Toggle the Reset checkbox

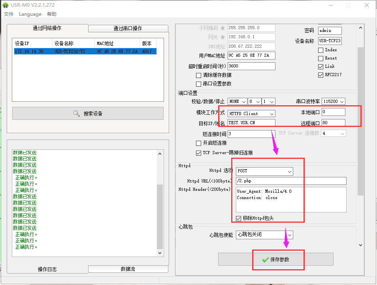pos(320,58)
